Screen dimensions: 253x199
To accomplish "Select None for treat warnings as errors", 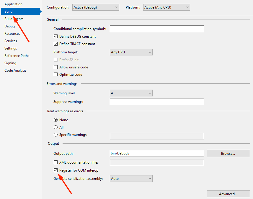I will pos(56,120).
